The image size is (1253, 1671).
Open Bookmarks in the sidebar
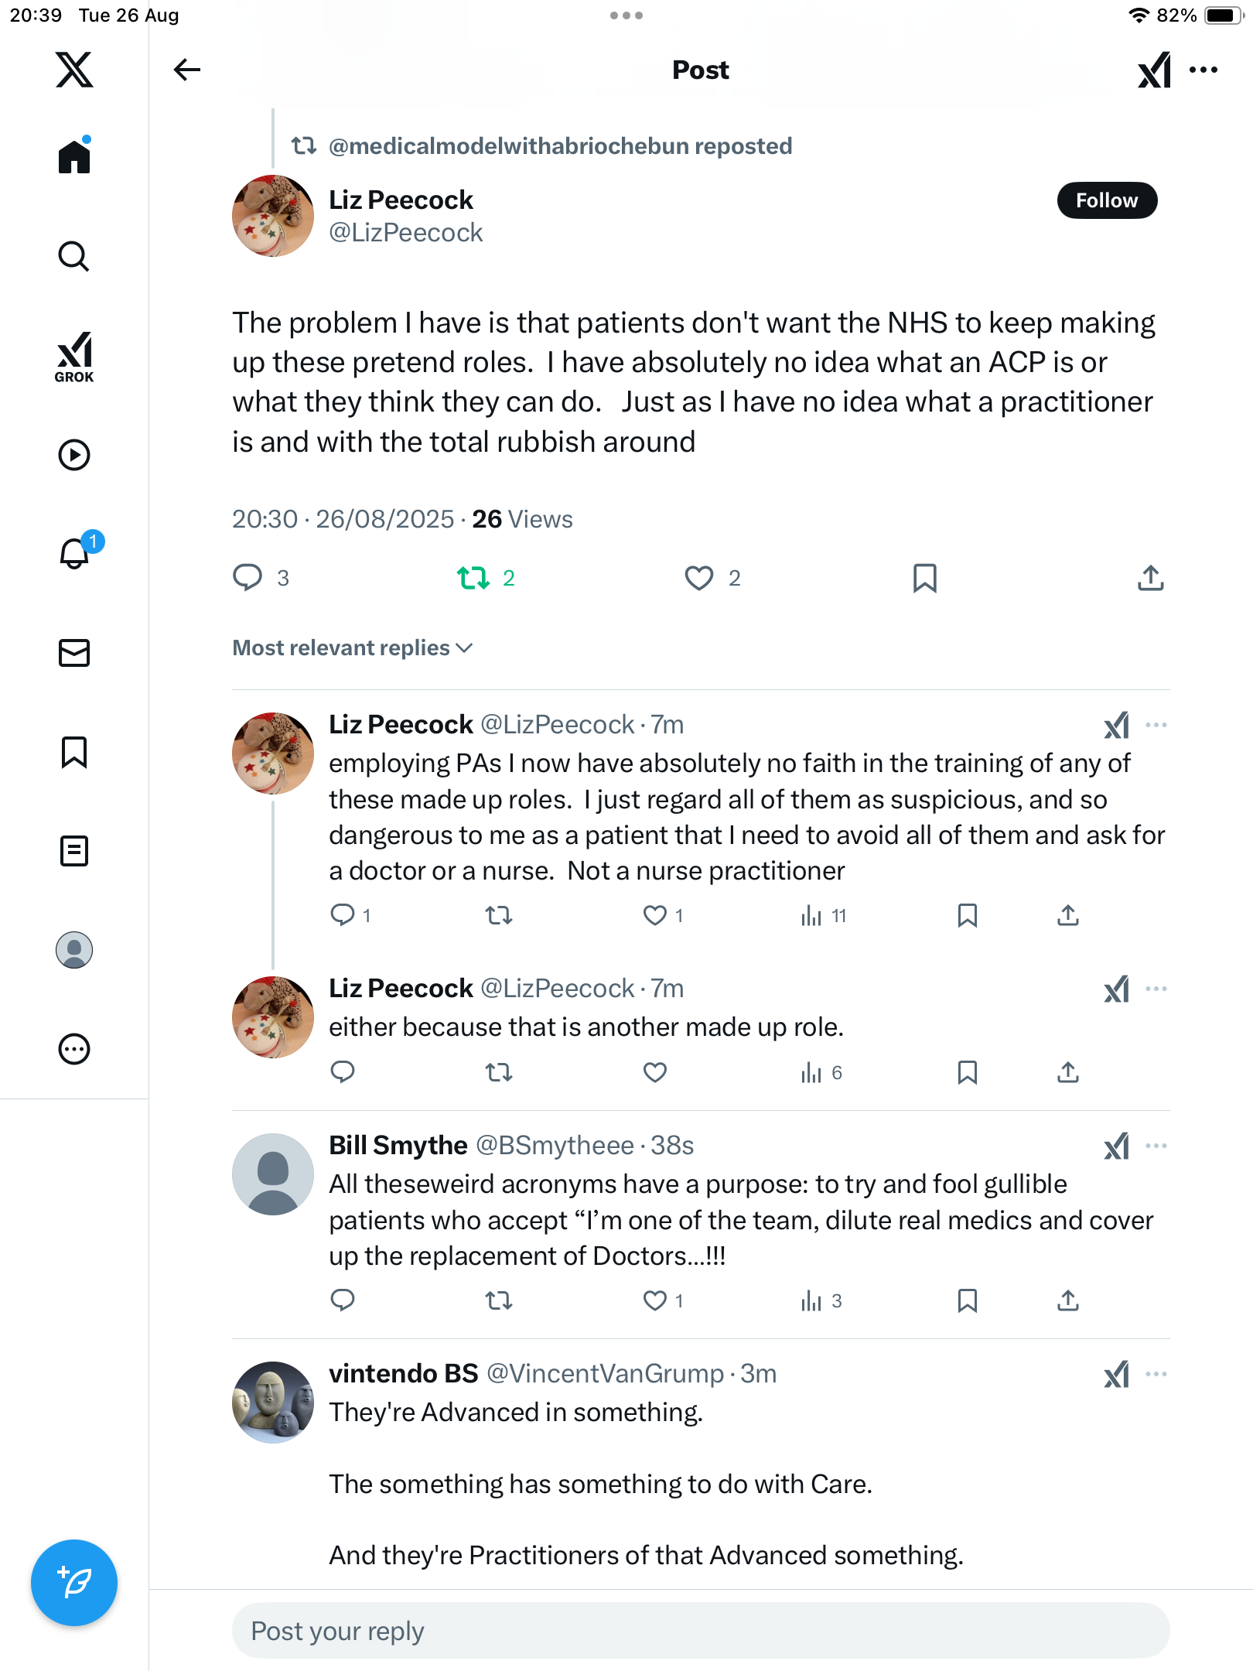coord(74,752)
